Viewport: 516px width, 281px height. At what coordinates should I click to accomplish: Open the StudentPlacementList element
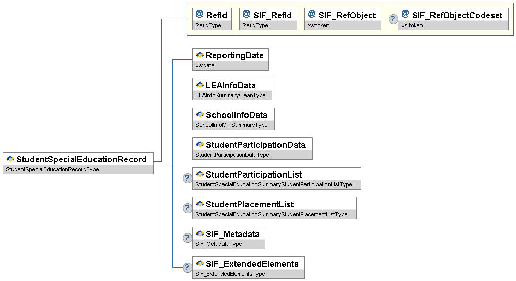250,204
